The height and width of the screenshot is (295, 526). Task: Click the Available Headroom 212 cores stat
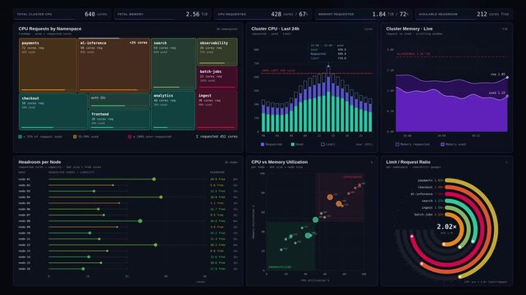click(464, 14)
